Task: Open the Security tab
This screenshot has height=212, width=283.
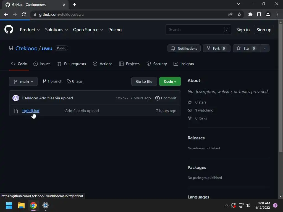Action: (x=157, y=64)
